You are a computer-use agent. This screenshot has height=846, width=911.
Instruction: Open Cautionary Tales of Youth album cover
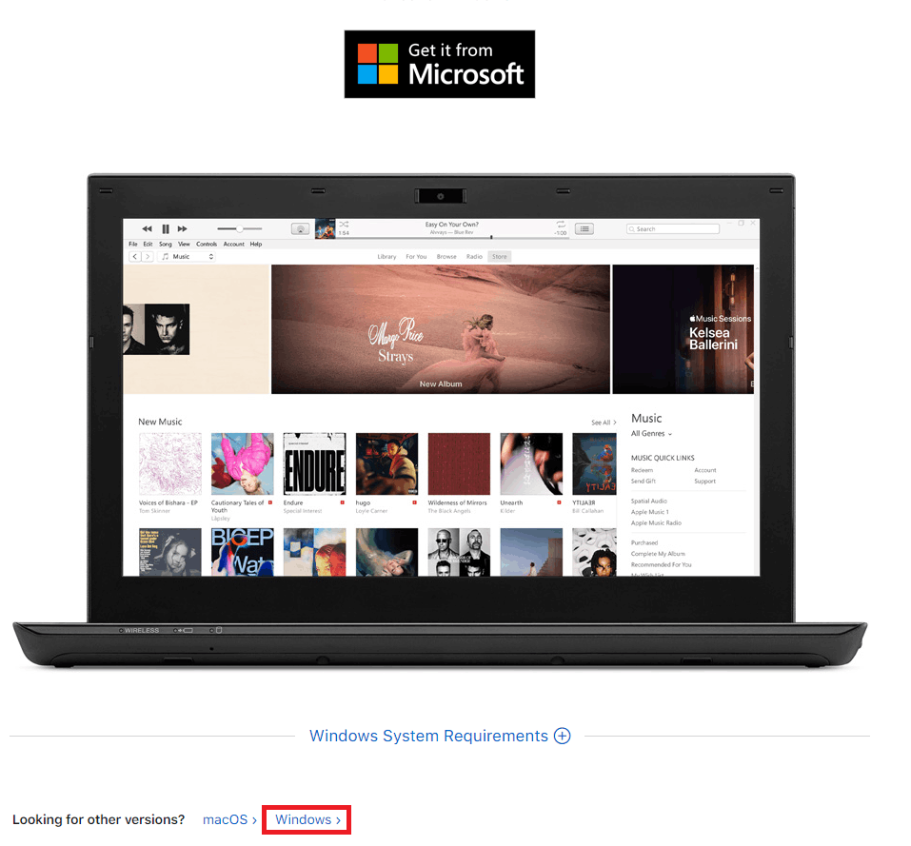click(x=243, y=464)
